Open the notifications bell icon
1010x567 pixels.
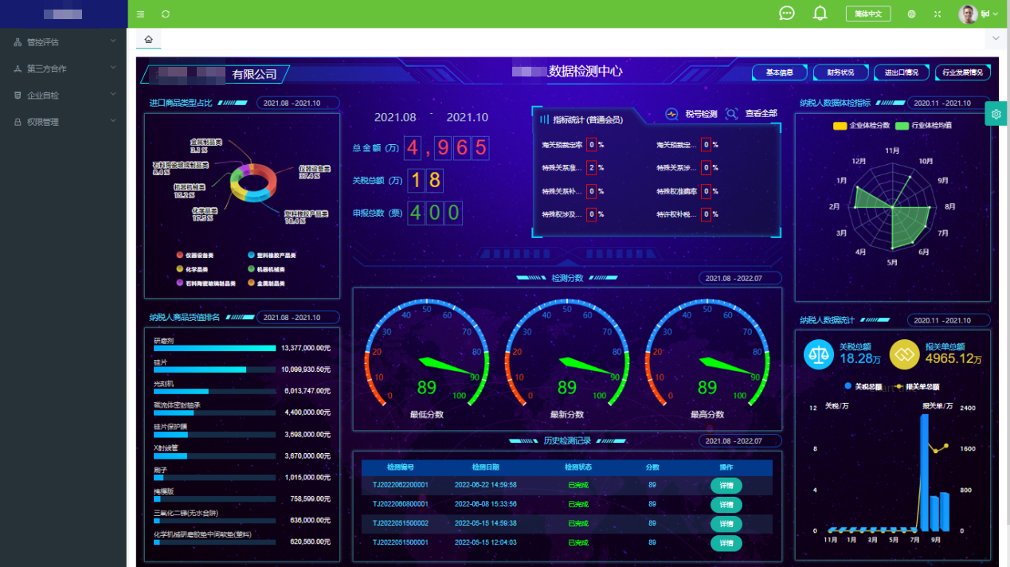click(820, 14)
